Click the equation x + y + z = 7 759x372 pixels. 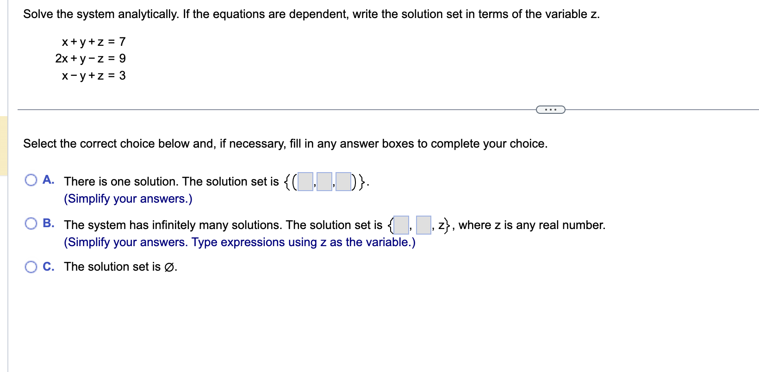(93, 42)
